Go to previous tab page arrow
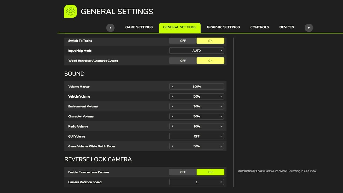The image size is (343, 193). pyautogui.click(x=110, y=28)
